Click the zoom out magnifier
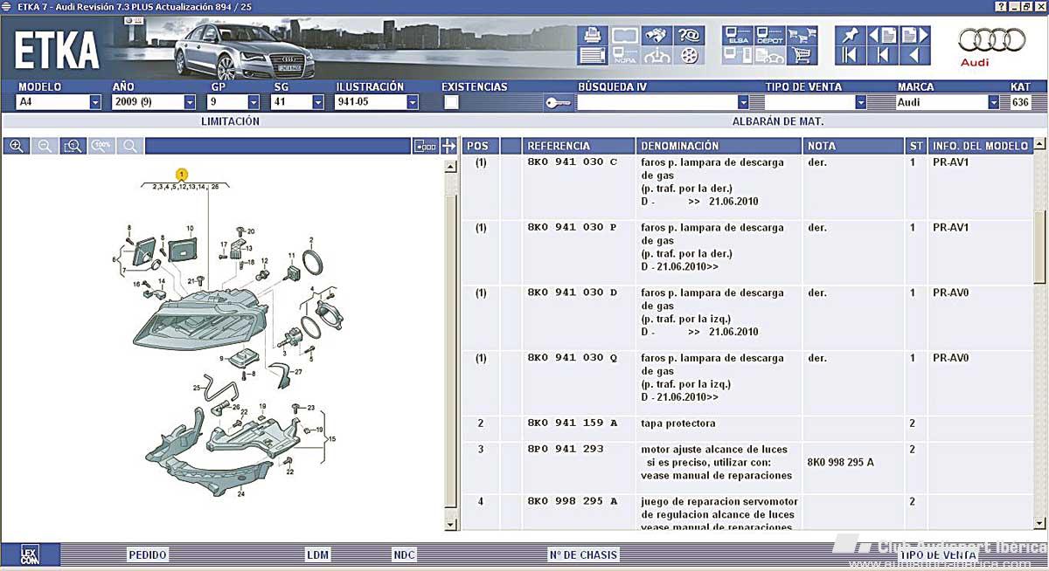 tap(45, 146)
